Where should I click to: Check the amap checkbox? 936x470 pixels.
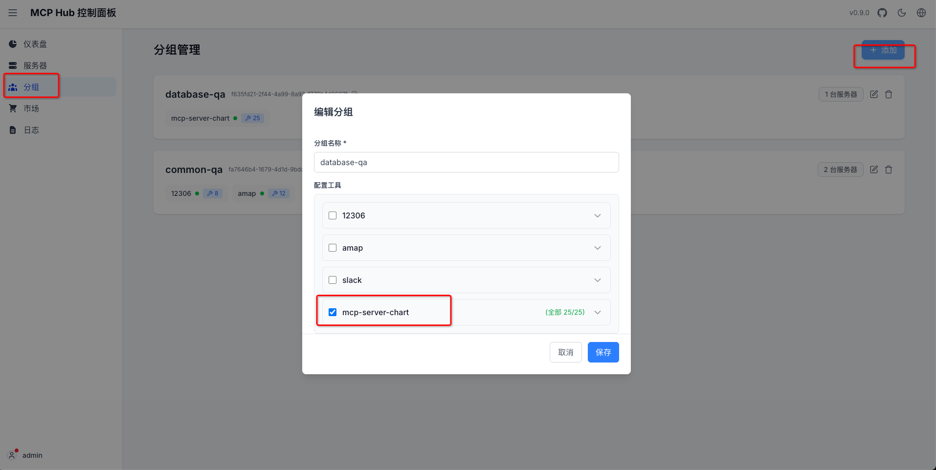[333, 248]
